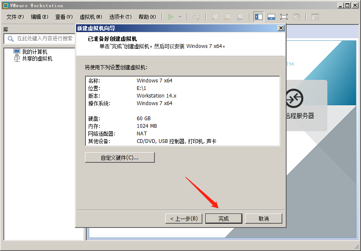The width and height of the screenshot is (361, 251).
Task: Open the 虚拟机(M) menu
Action: point(91,17)
